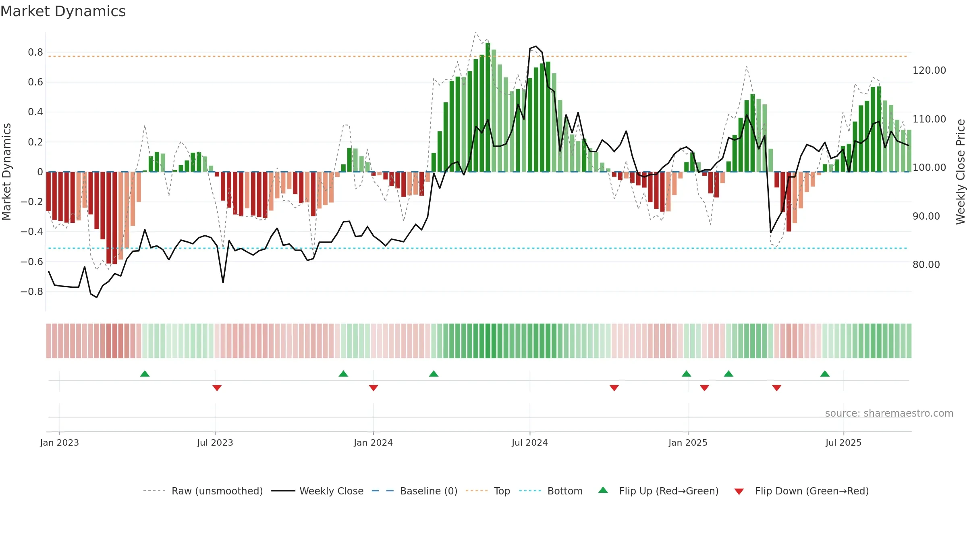Click the Jul 2025 x-axis label
Viewport: 967px width, 544px height.
coord(844,442)
